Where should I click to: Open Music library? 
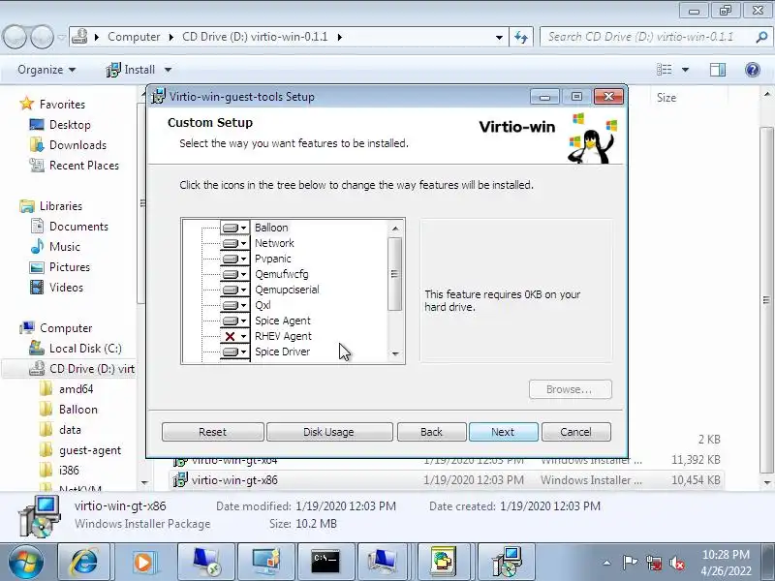(x=64, y=247)
